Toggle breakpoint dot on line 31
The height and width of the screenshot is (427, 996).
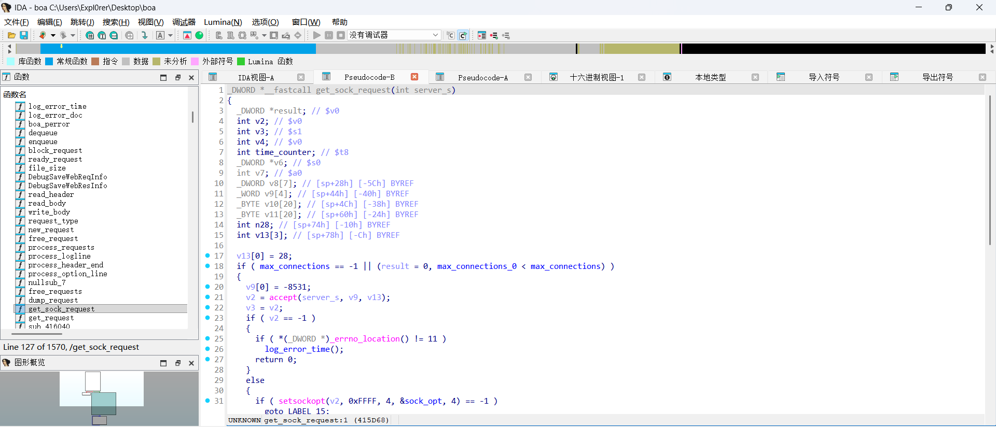208,401
